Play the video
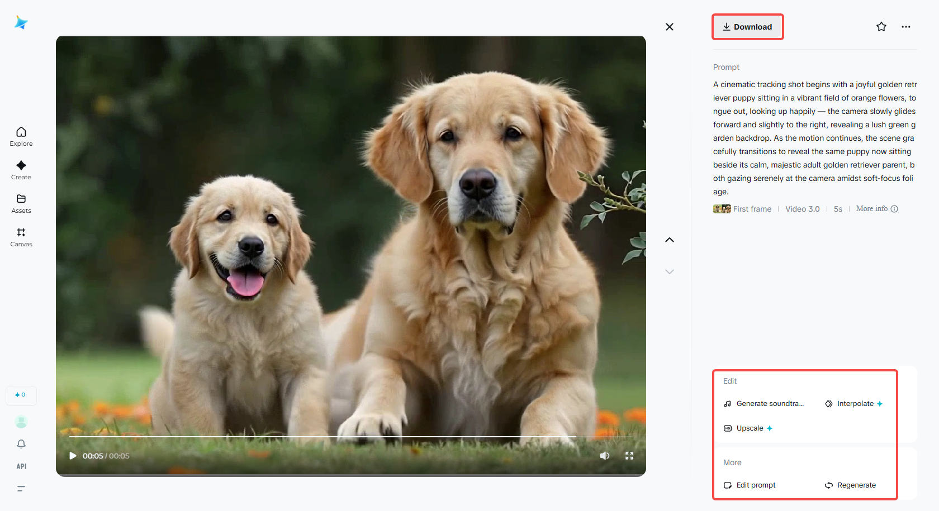 73,456
